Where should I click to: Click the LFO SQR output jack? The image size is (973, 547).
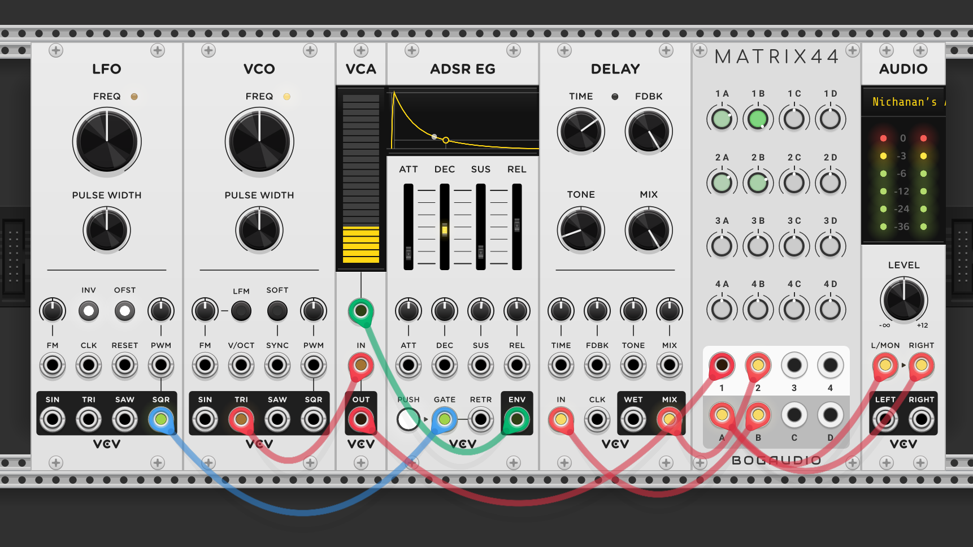161,419
